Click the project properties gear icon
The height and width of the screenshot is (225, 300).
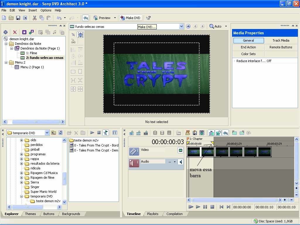pyautogui.click(x=6, y=32)
